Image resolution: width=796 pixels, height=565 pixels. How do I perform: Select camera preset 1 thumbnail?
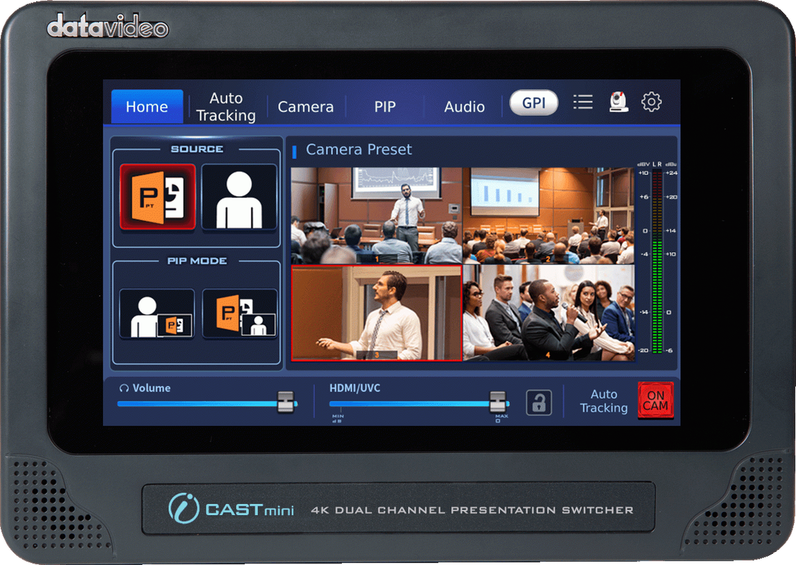[377, 216]
